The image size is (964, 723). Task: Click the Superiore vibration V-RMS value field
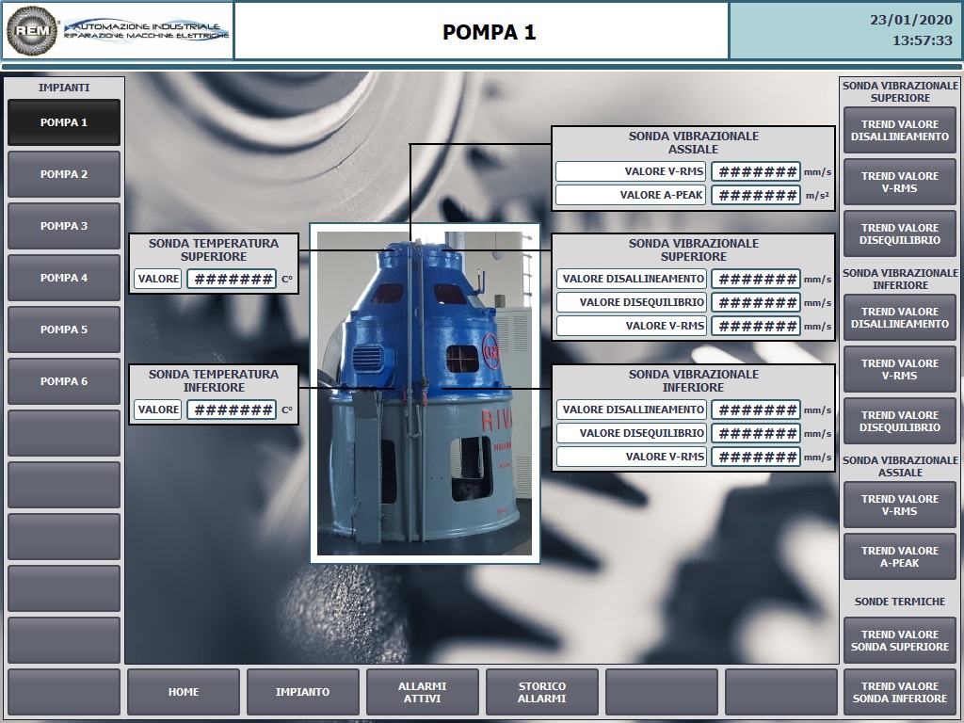[756, 326]
